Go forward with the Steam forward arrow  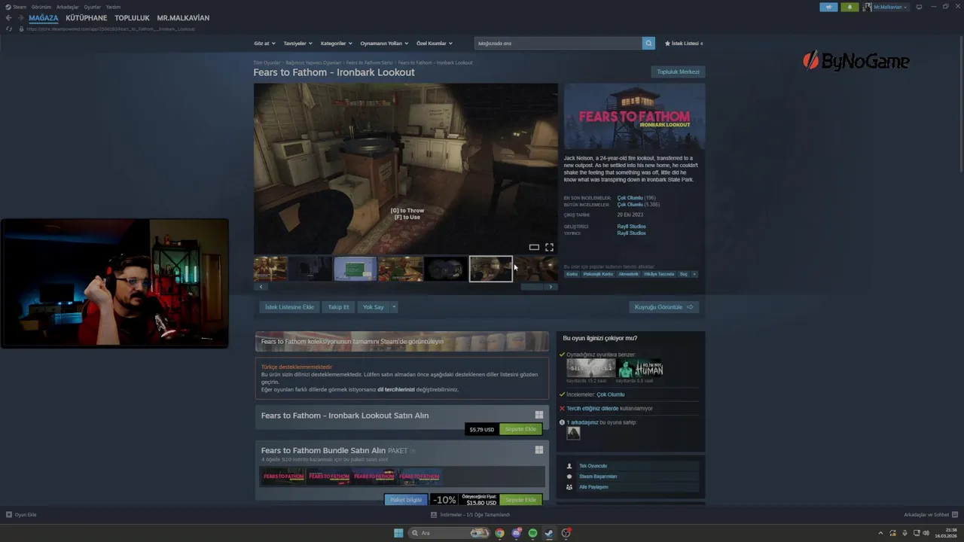tap(20, 18)
